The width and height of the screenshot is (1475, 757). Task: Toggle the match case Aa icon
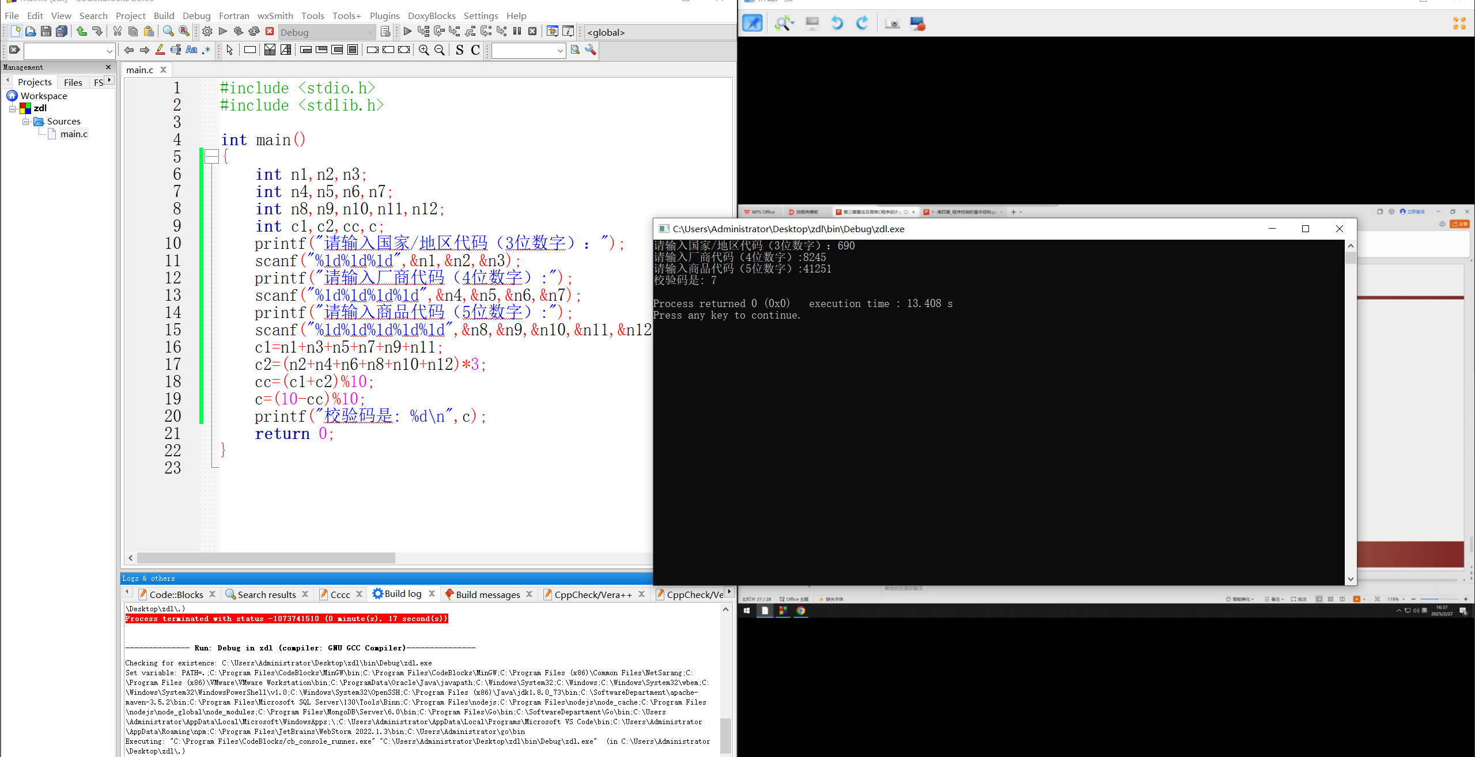[191, 50]
